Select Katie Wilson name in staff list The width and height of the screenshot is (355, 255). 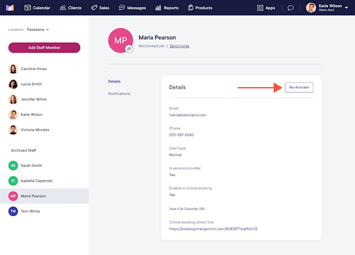pos(32,115)
